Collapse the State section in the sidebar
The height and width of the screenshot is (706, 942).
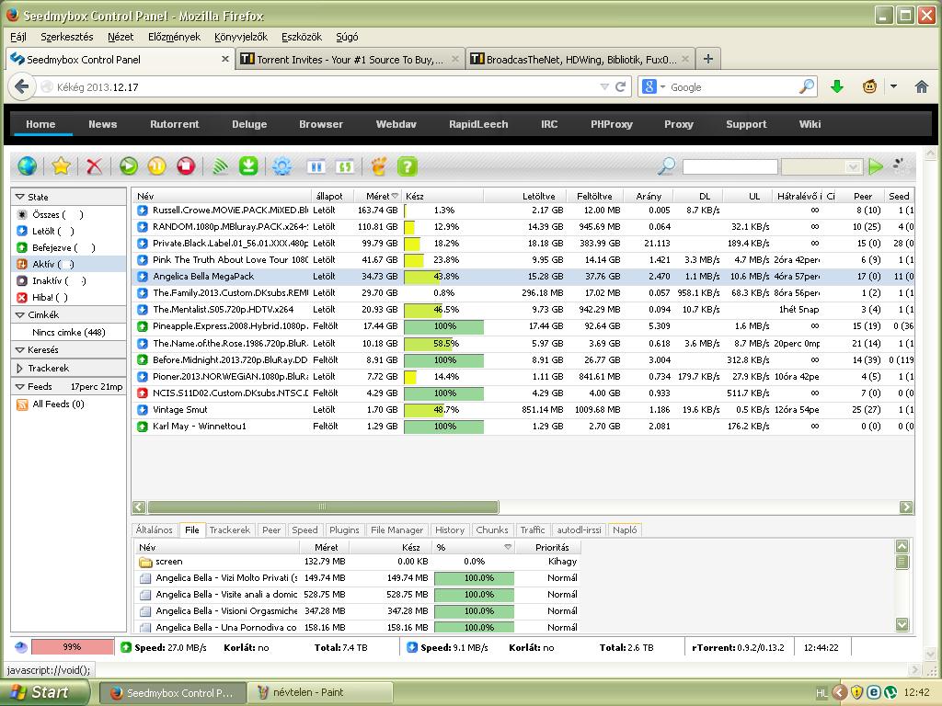tap(20, 197)
